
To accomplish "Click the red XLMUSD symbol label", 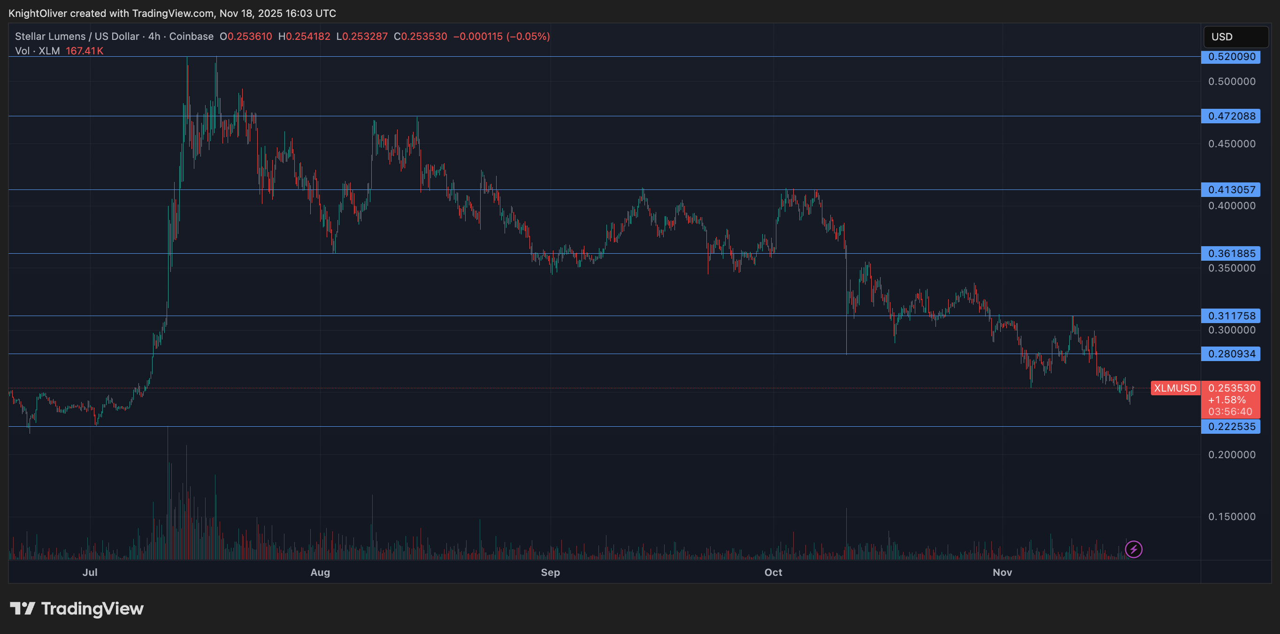I will [x=1175, y=388].
